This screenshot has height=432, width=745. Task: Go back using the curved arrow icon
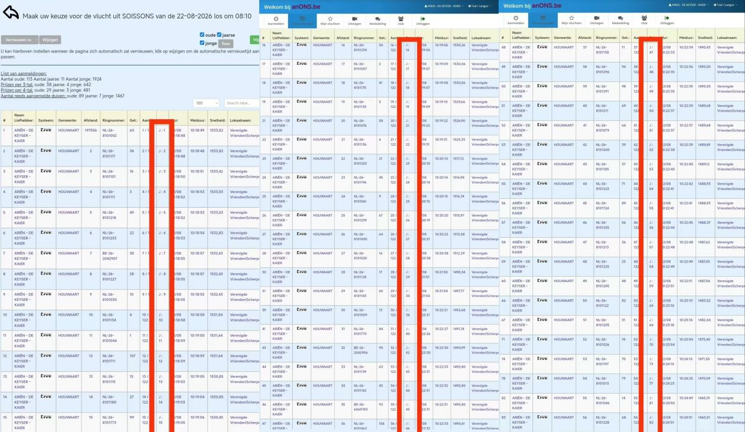coord(10,13)
